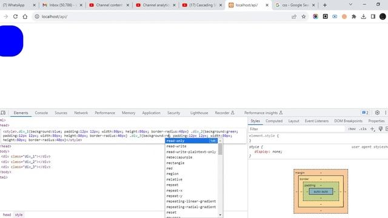The height and width of the screenshot is (218, 388).
Task: Open the Network panel
Action: 81,113
